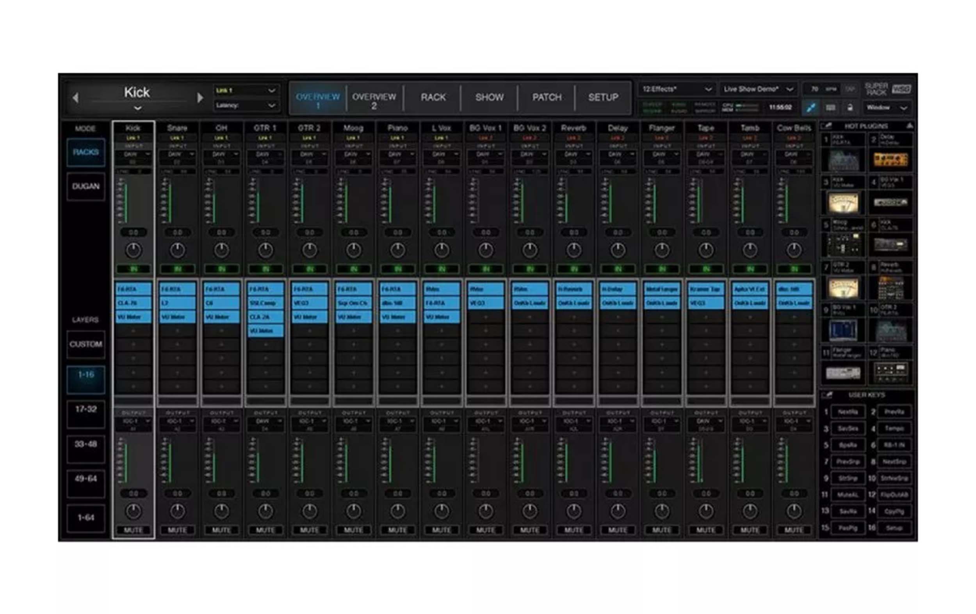Go to the next rack with right arrow
The width and height of the screenshot is (976, 614).
200,97
